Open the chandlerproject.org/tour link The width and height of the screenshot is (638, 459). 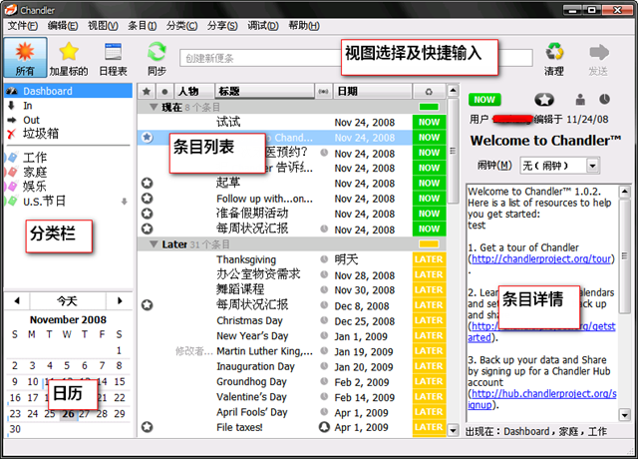tap(541, 259)
